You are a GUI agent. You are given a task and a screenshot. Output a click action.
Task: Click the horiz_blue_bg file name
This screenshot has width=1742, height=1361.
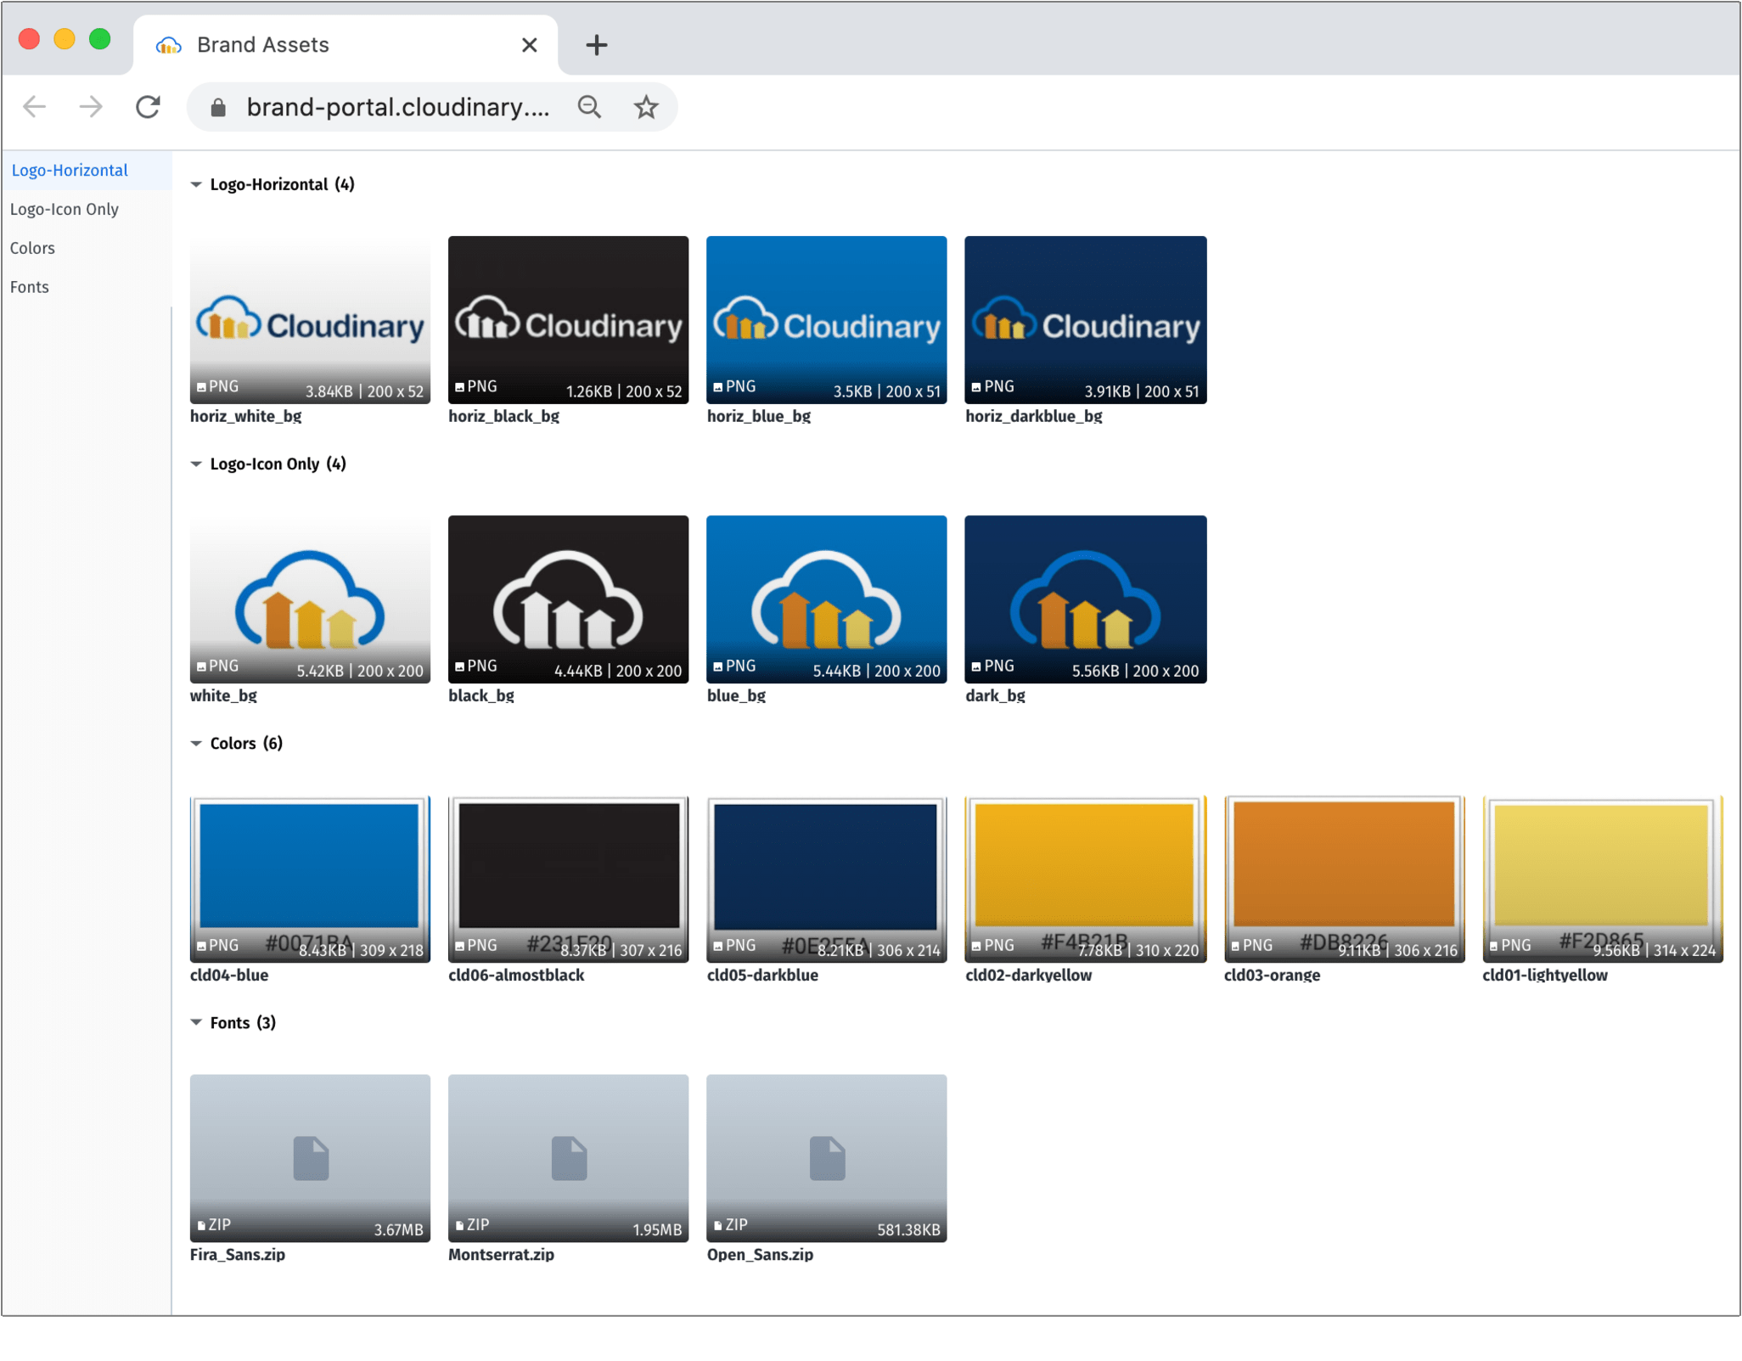click(759, 416)
